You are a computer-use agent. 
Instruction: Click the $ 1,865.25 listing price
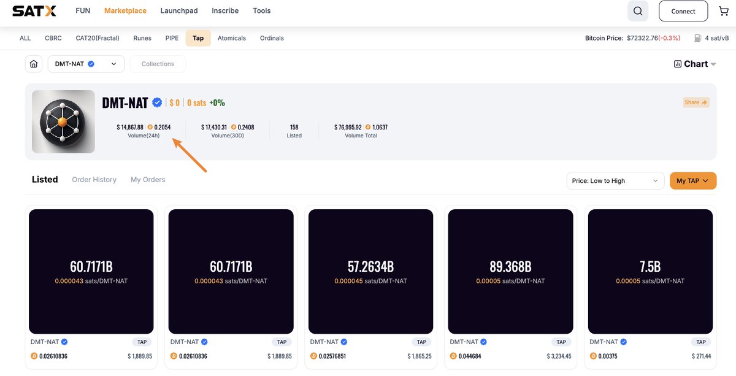420,356
